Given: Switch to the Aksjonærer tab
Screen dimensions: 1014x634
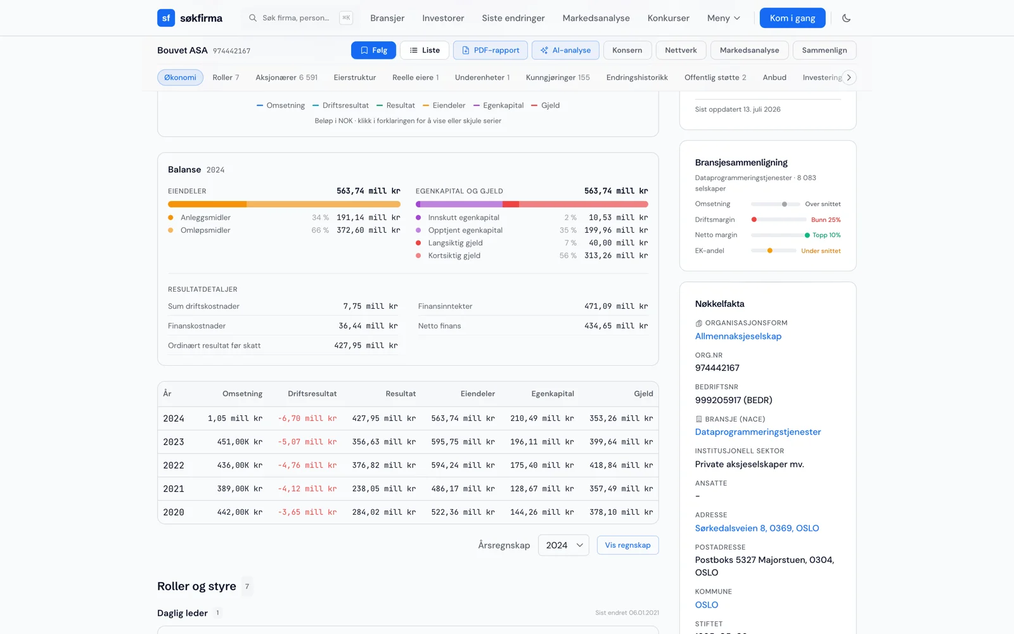Looking at the screenshot, I should pyautogui.click(x=286, y=77).
